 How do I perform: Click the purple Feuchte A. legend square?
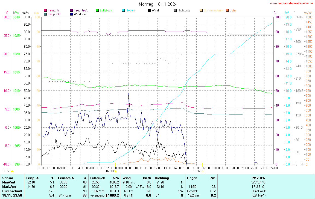[x=71, y=10]
